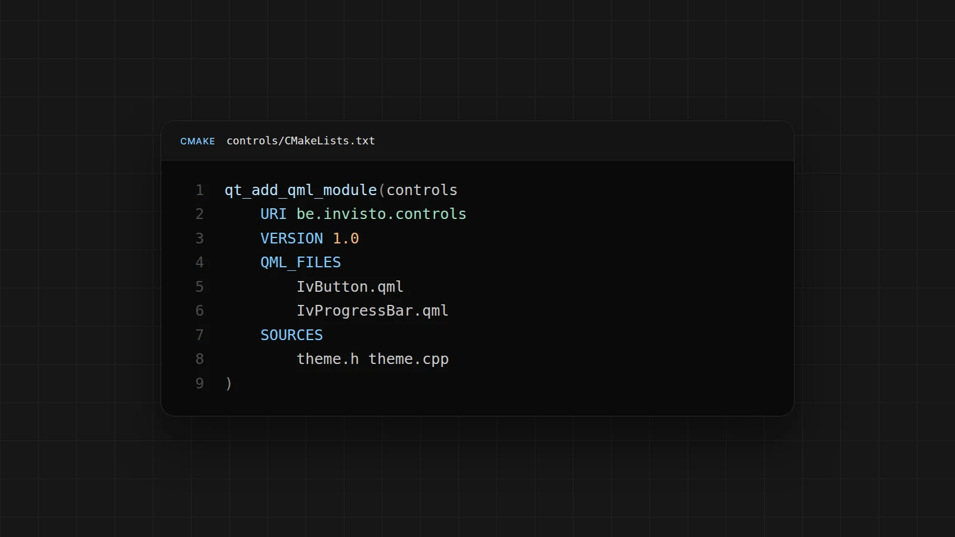Click line number 5 in the gutter
The height and width of the screenshot is (537, 955).
coord(200,287)
